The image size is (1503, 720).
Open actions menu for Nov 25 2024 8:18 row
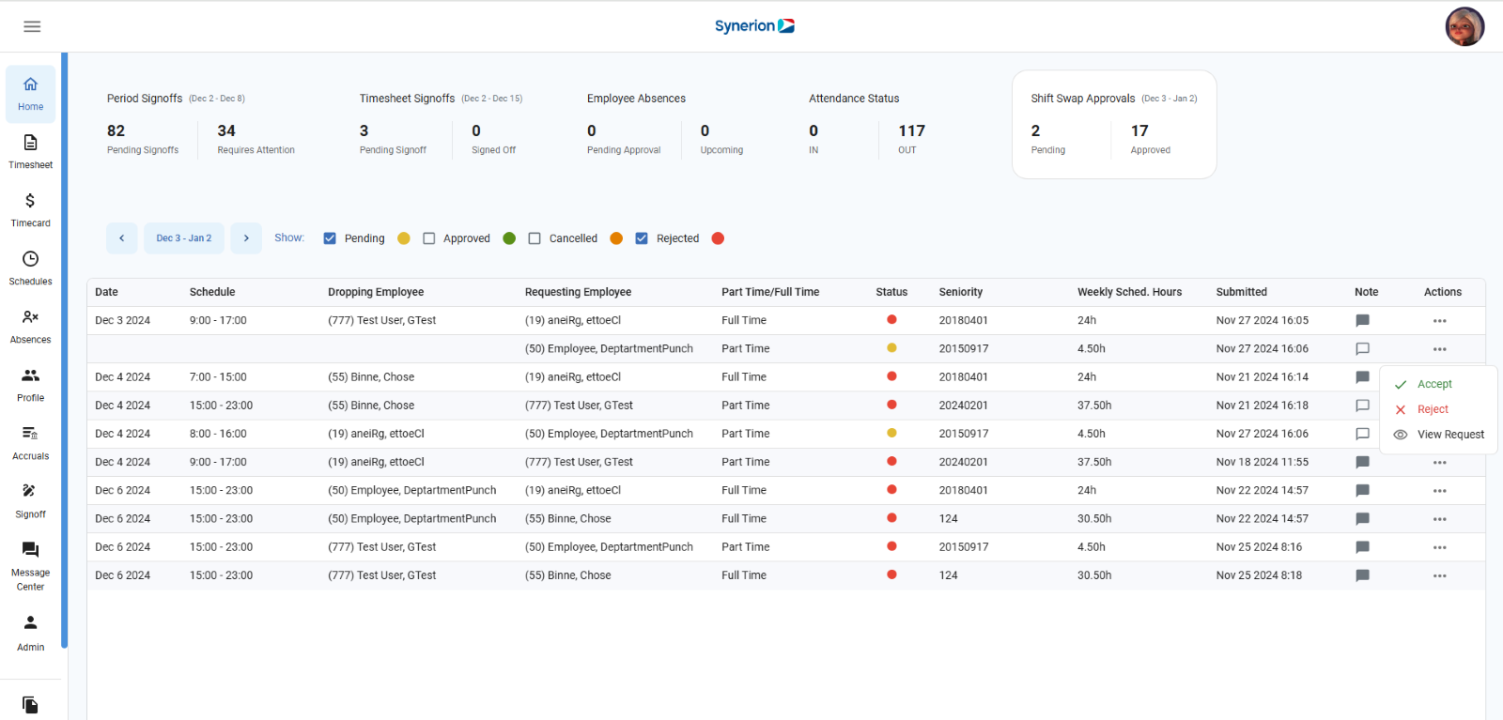[1440, 575]
